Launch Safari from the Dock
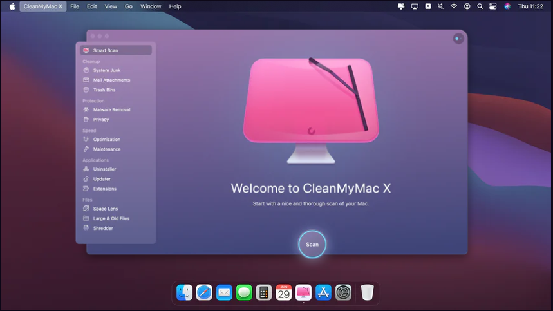The image size is (553, 311). point(204,292)
